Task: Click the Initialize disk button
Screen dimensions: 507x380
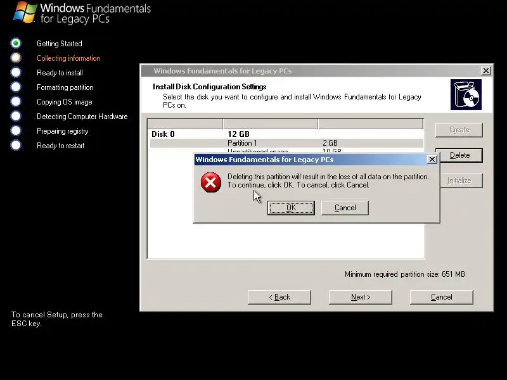Action: [x=459, y=180]
